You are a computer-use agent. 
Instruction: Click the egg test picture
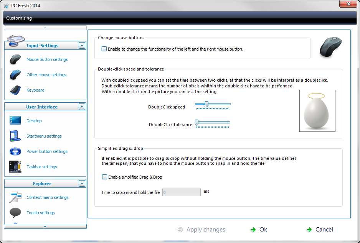coord(317,111)
